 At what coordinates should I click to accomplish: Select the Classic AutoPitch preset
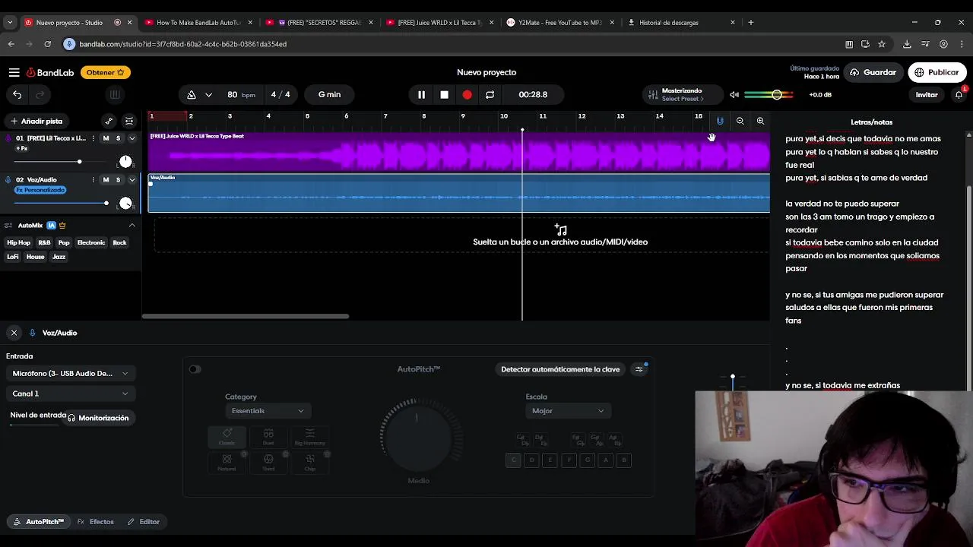[x=227, y=436]
